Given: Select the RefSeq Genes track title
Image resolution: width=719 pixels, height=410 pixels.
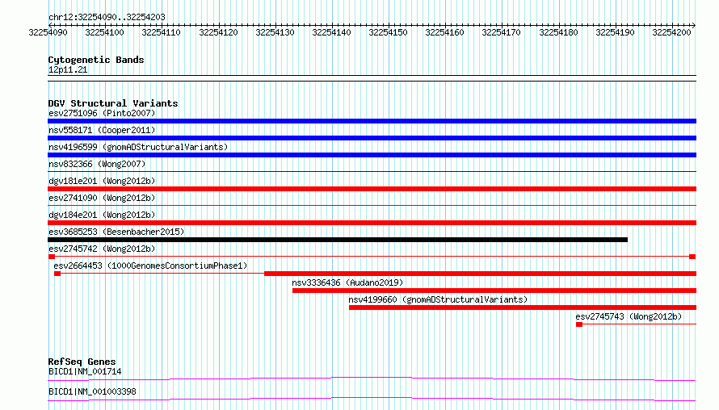Looking at the screenshot, I should pos(82,362).
